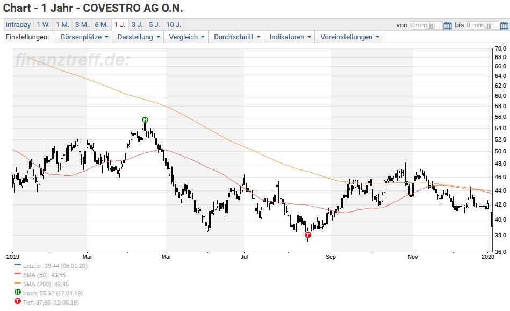The image size is (510, 311).
Task: Open the calendar picker for 'von' date
Action: click(x=448, y=25)
